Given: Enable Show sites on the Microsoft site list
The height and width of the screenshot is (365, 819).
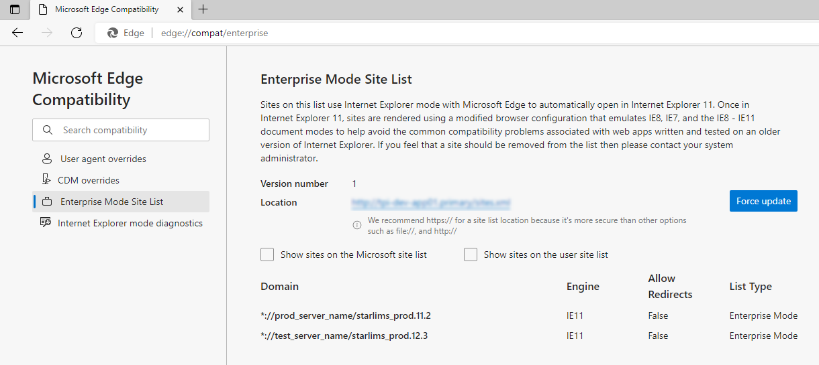Looking at the screenshot, I should 267,254.
